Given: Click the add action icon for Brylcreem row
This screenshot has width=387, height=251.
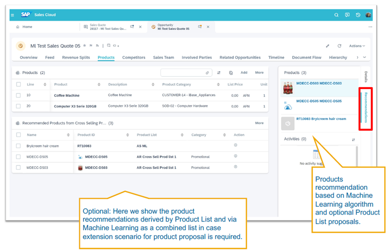Looking at the screenshot, I should (x=236, y=145).
